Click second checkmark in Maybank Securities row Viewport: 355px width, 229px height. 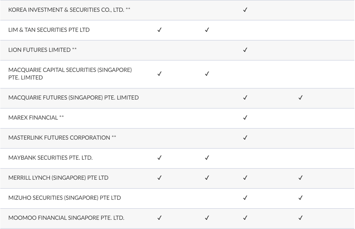pos(207,157)
